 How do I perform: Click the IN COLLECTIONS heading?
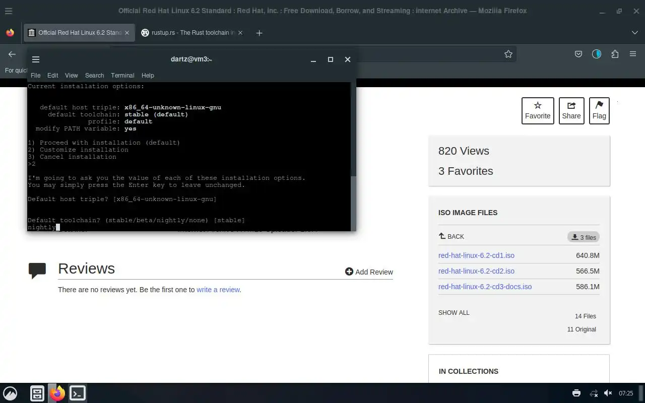pyautogui.click(x=469, y=371)
